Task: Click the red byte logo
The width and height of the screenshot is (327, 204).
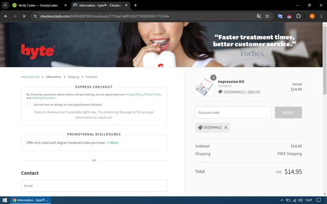Action: point(38,52)
